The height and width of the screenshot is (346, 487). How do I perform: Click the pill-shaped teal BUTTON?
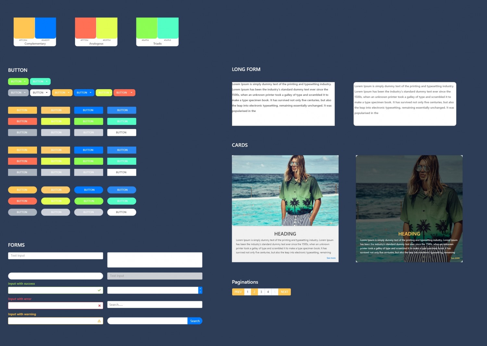pos(122,201)
